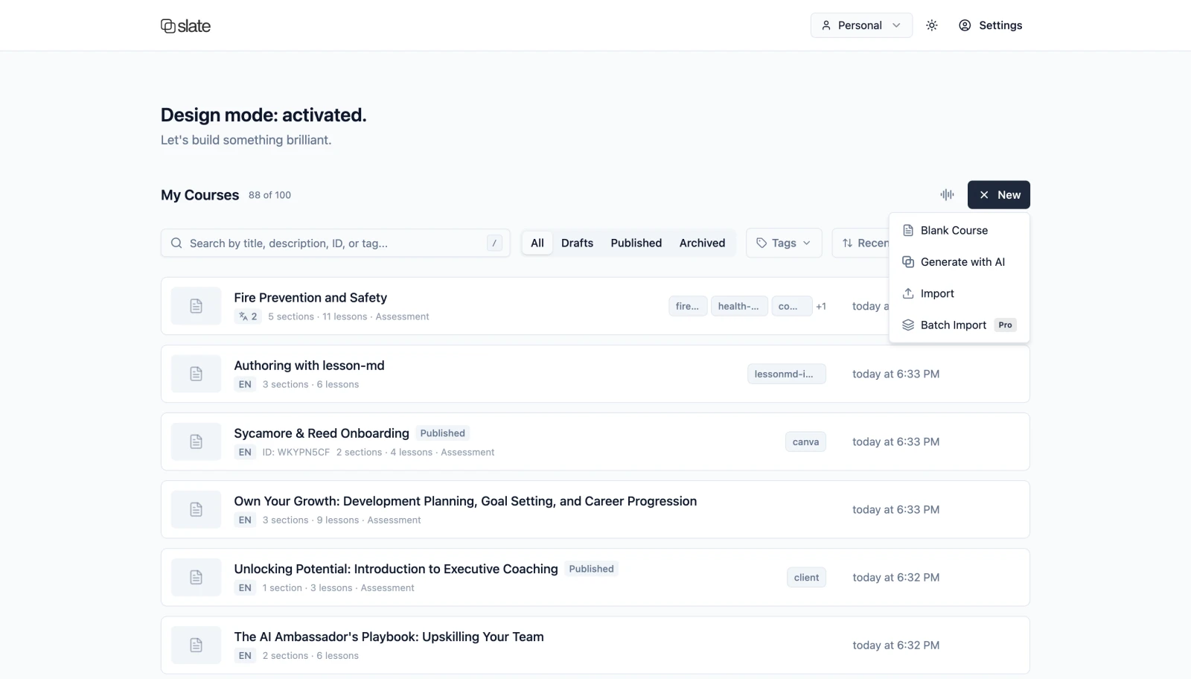The height and width of the screenshot is (679, 1191).
Task: Click the search magnifier icon
Action: tap(176, 243)
